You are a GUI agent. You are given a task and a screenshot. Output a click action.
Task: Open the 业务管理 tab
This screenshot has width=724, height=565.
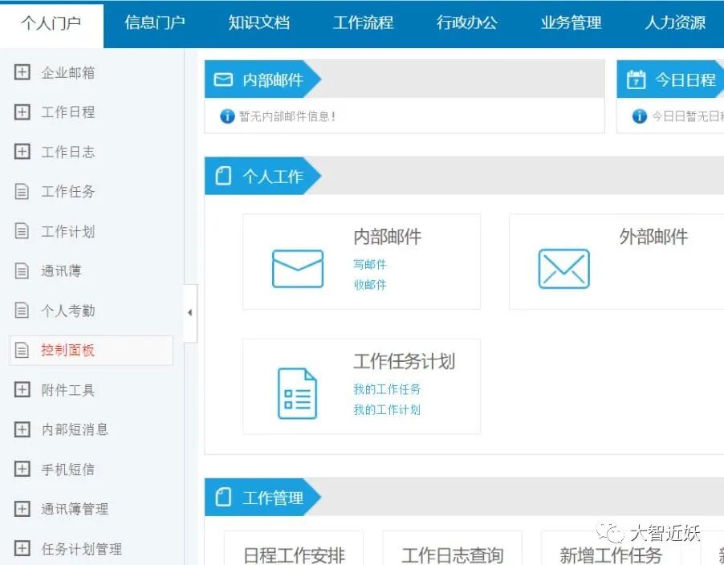tap(571, 22)
